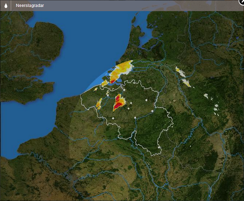Select the Liège city dot on the map
The width and height of the screenshot is (244, 201).
(152, 111)
